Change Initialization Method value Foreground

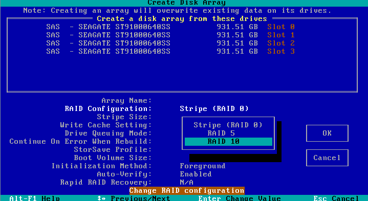[203, 166]
